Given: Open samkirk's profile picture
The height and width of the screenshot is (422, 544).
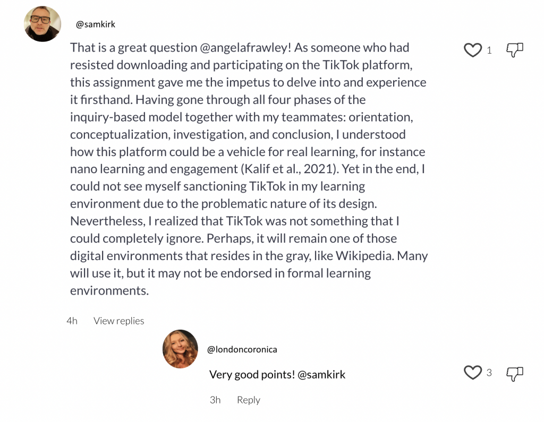Looking at the screenshot, I should coord(42,24).
